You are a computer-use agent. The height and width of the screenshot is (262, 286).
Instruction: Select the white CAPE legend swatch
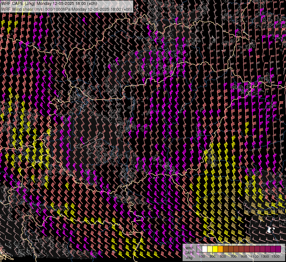[x=205, y=249]
